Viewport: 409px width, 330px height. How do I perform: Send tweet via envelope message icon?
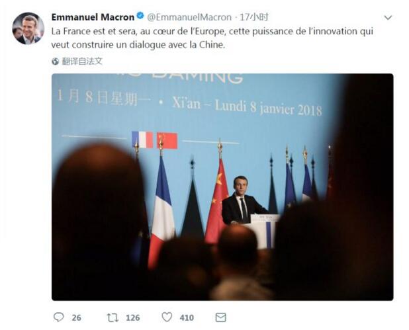(x=220, y=317)
